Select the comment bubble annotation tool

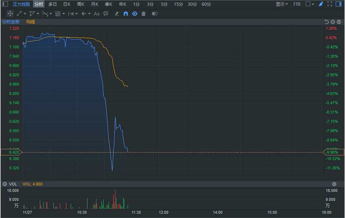point(106,14)
